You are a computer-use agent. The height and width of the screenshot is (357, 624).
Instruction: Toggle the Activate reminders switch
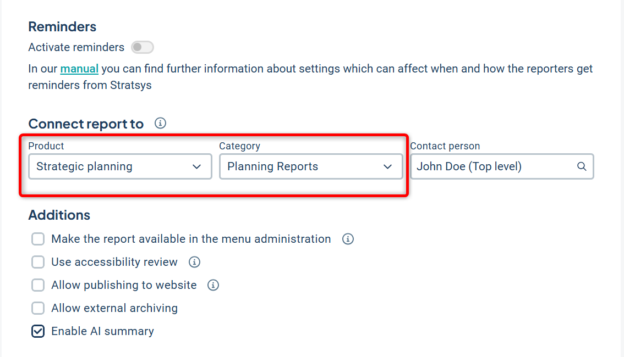point(143,47)
